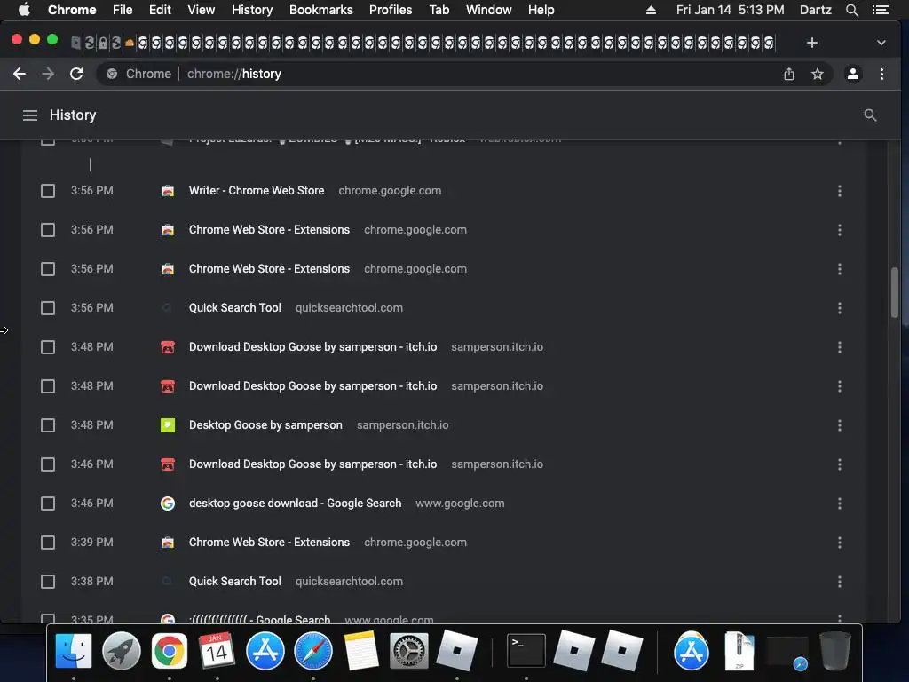Open the History menu in menu bar

tap(252, 10)
